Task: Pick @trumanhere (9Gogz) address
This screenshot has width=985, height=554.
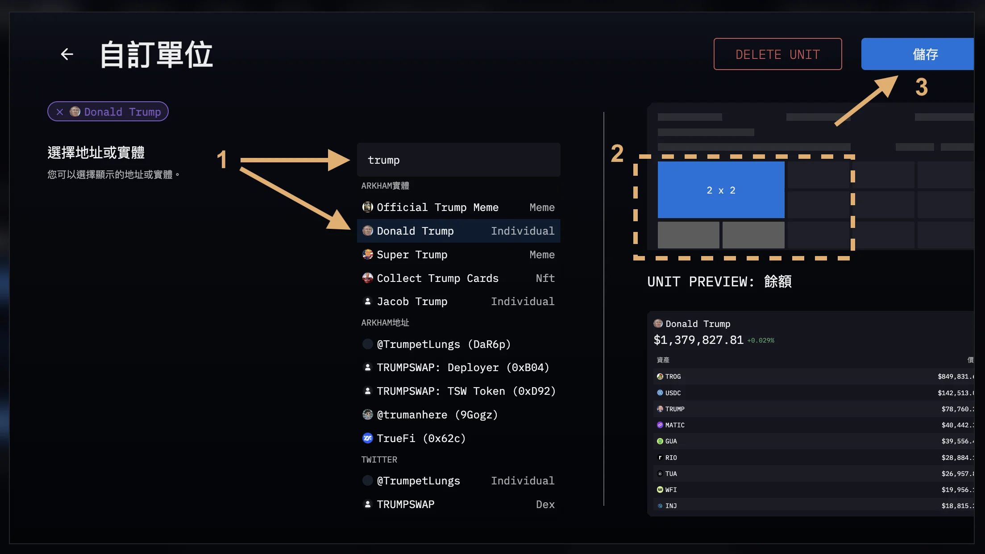Action: 458,415
